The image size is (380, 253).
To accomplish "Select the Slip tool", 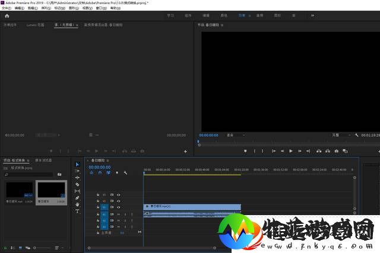I will tap(77, 191).
